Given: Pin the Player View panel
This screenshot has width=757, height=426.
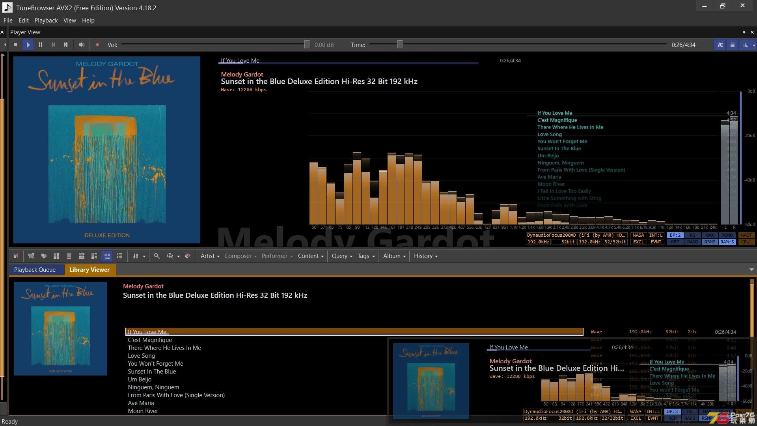Looking at the screenshot, I should 744,32.
